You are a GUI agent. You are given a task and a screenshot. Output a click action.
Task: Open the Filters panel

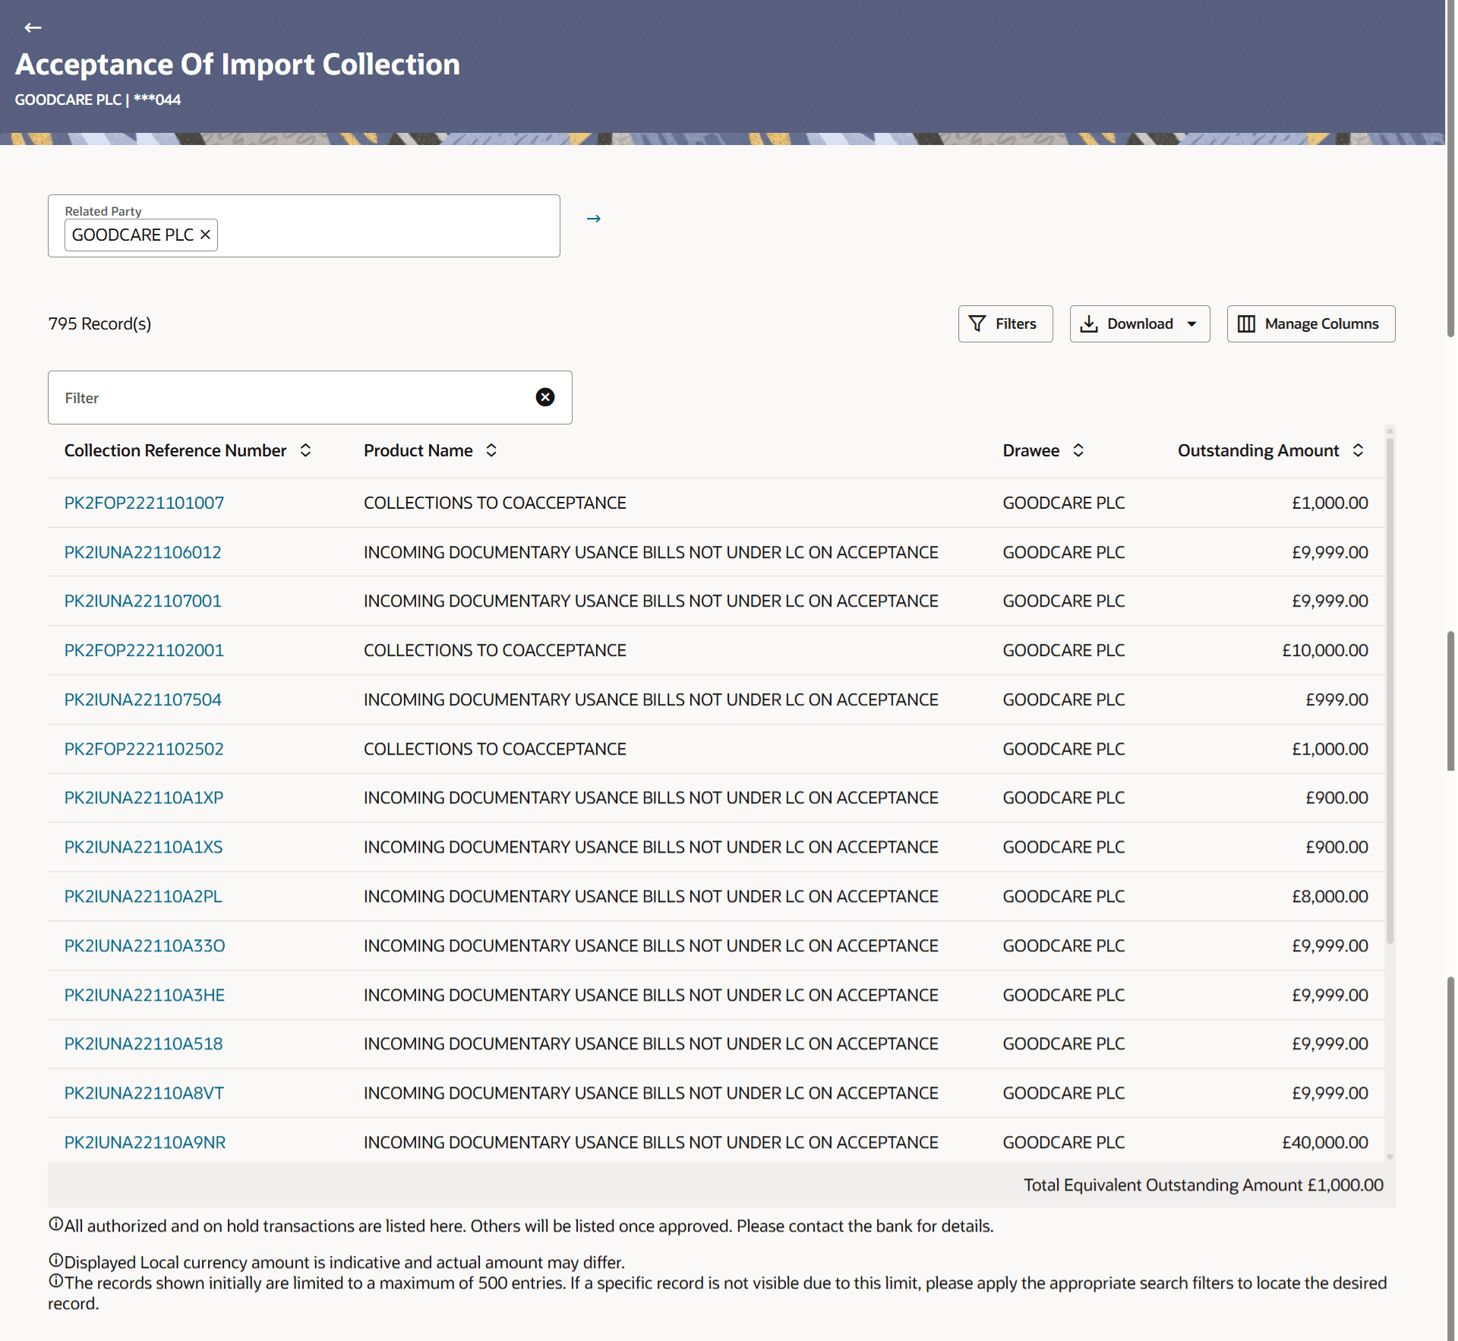tap(1005, 324)
